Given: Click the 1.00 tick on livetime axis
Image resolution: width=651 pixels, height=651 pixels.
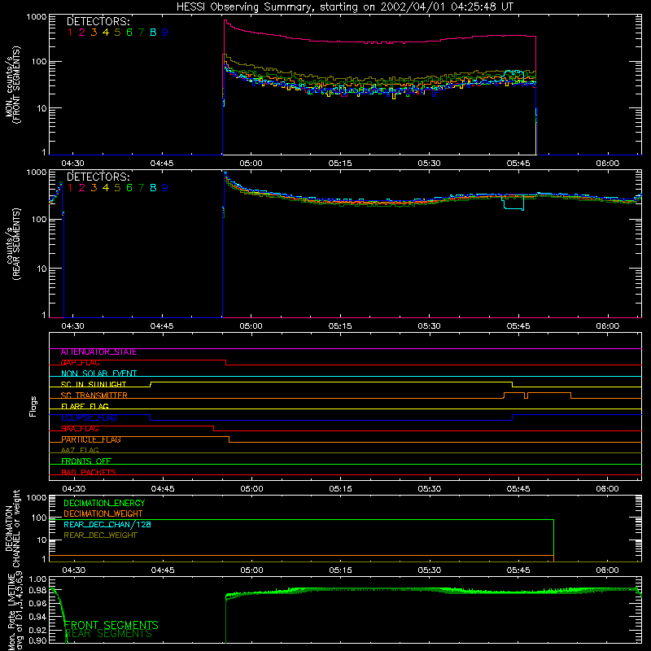Looking at the screenshot, I should pyautogui.click(x=37, y=579).
